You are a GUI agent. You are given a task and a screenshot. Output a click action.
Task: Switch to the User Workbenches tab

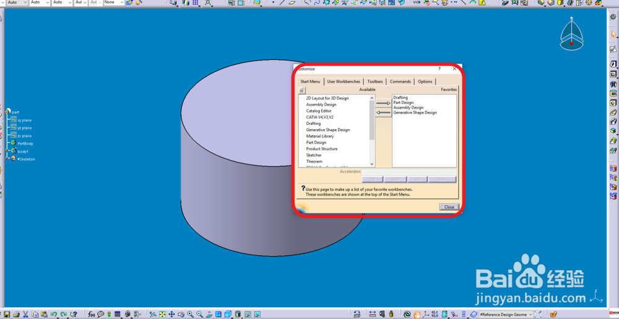point(344,82)
